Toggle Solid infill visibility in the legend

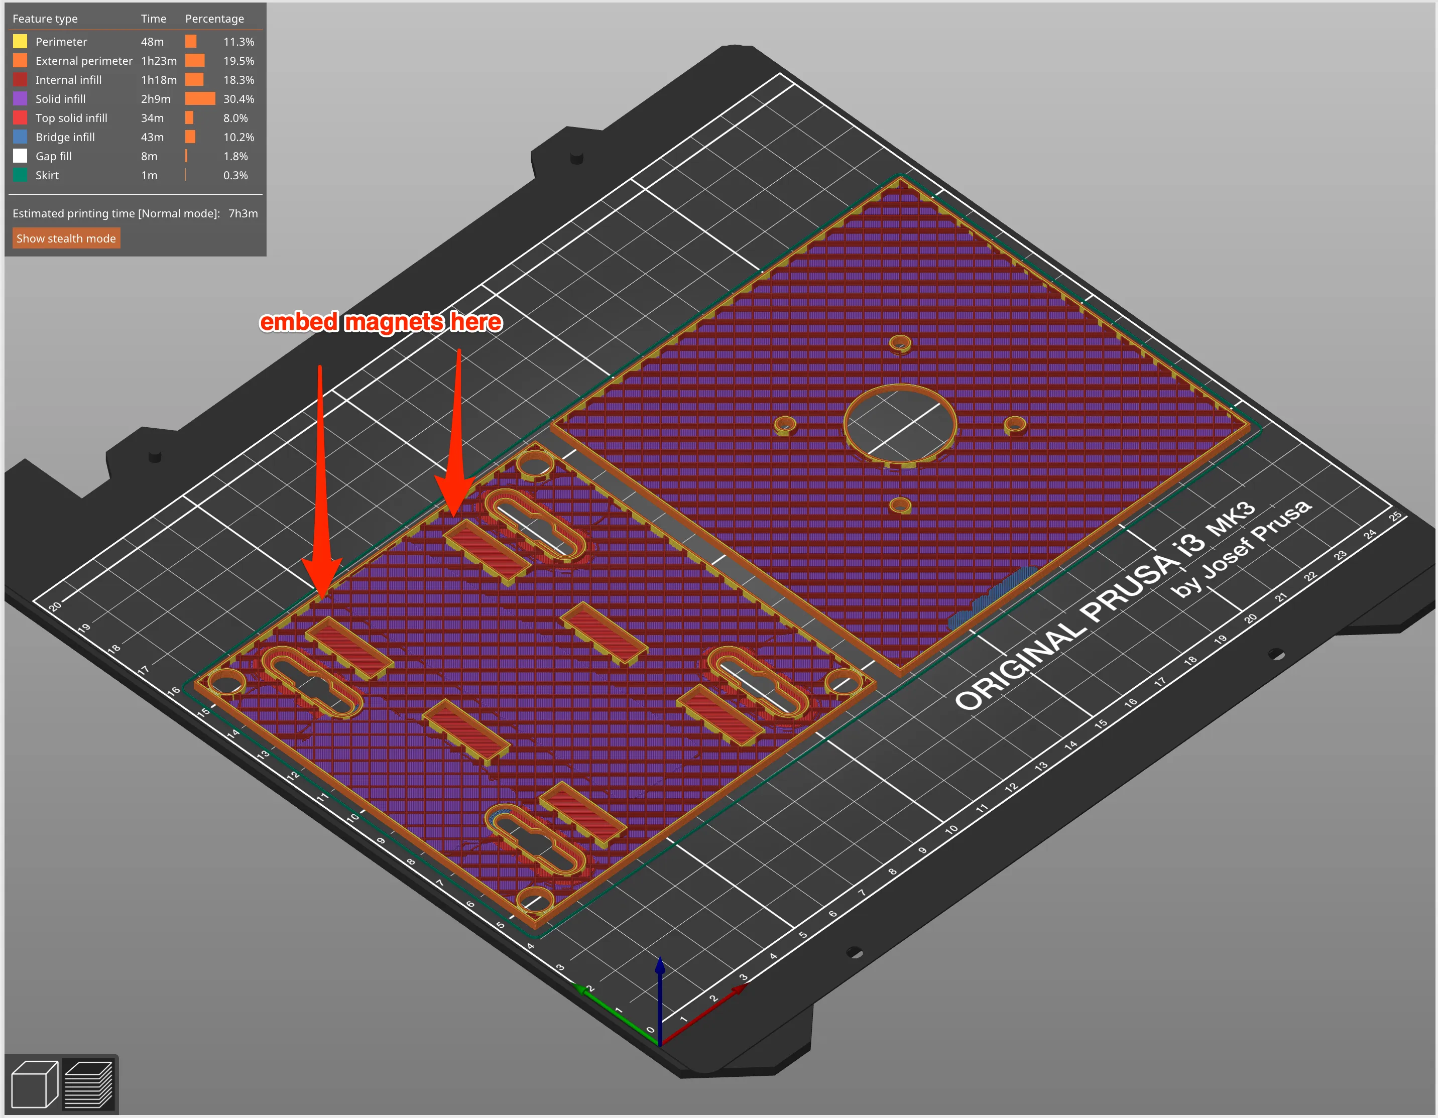[61, 98]
